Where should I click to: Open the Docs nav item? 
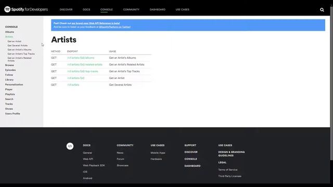(x=86, y=9)
